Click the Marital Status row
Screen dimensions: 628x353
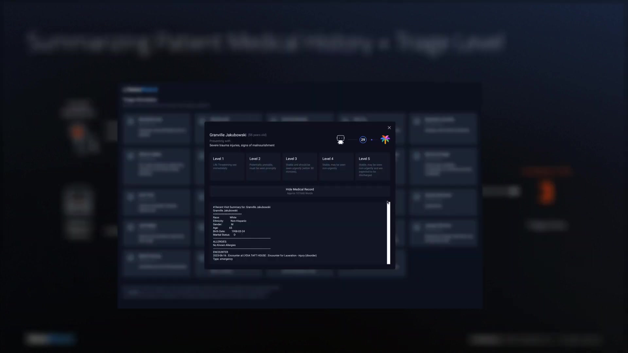(224, 235)
